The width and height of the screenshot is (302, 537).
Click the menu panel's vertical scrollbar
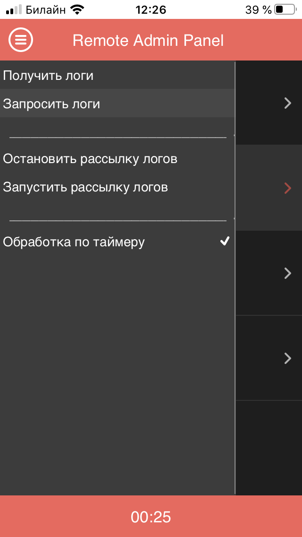tap(235, 278)
